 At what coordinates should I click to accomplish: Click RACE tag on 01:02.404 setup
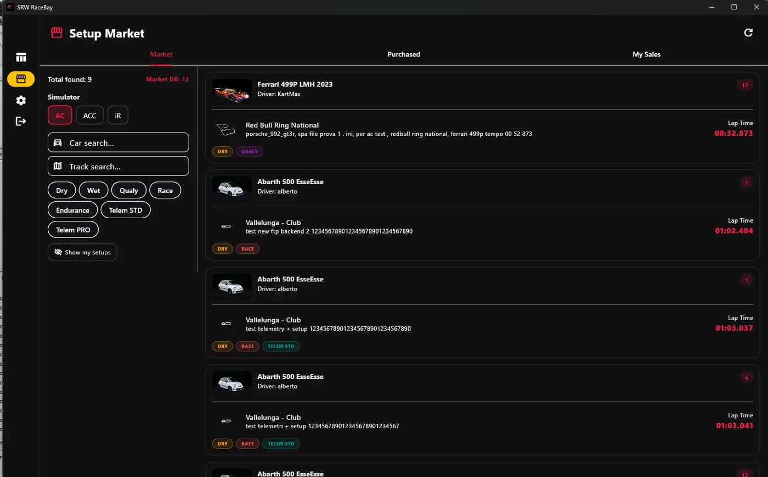click(x=247, y=249)
